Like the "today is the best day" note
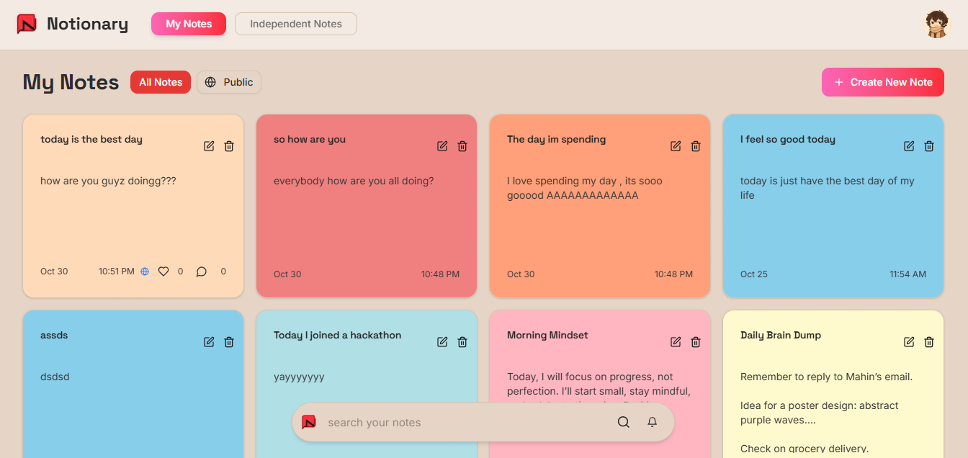Image resolution: width=968 pixels, height=458 pixels. tap(163, 271)
